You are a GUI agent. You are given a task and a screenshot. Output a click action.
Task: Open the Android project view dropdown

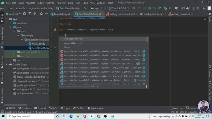13,14
